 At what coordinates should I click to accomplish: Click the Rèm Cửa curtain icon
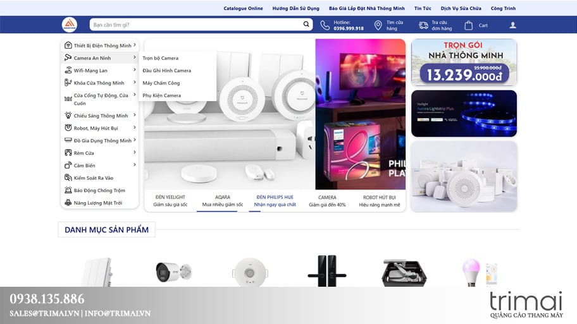coord(68,153)
